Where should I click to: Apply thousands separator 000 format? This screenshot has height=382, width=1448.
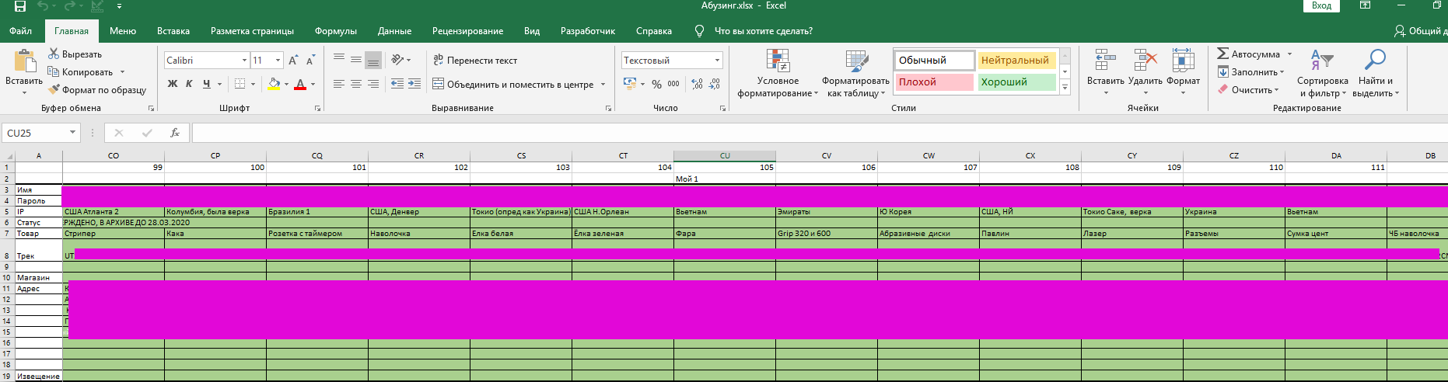click(673, 84)
